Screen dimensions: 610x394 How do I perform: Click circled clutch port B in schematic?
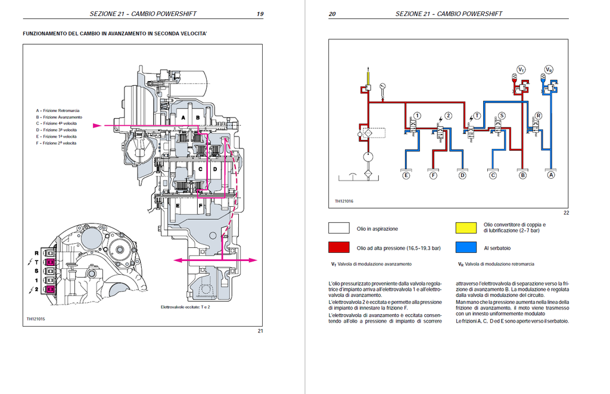(523, 176)
